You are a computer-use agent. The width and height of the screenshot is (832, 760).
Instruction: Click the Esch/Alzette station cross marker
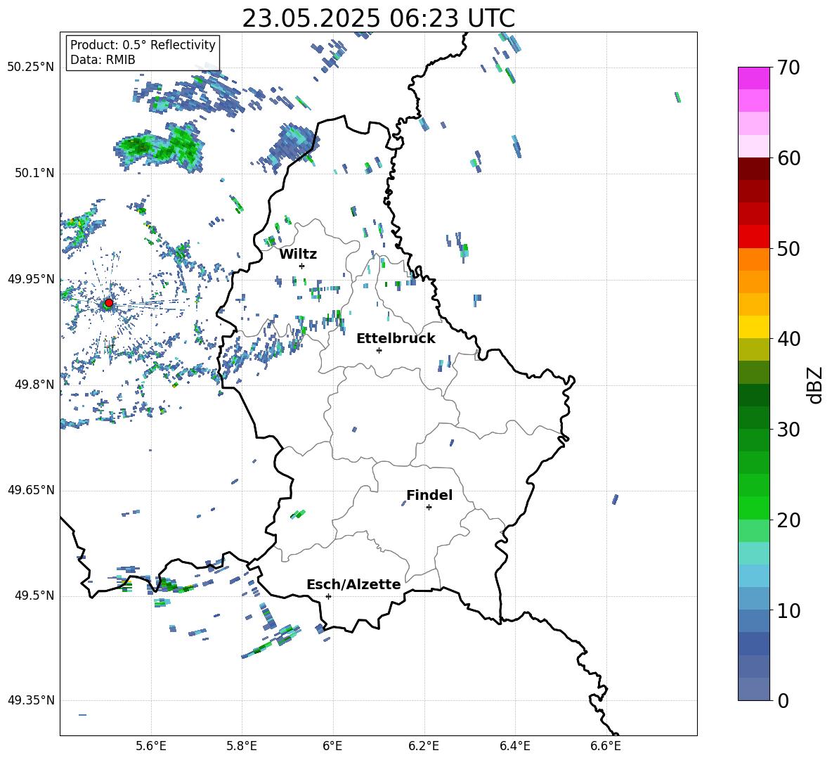point(328,596)
